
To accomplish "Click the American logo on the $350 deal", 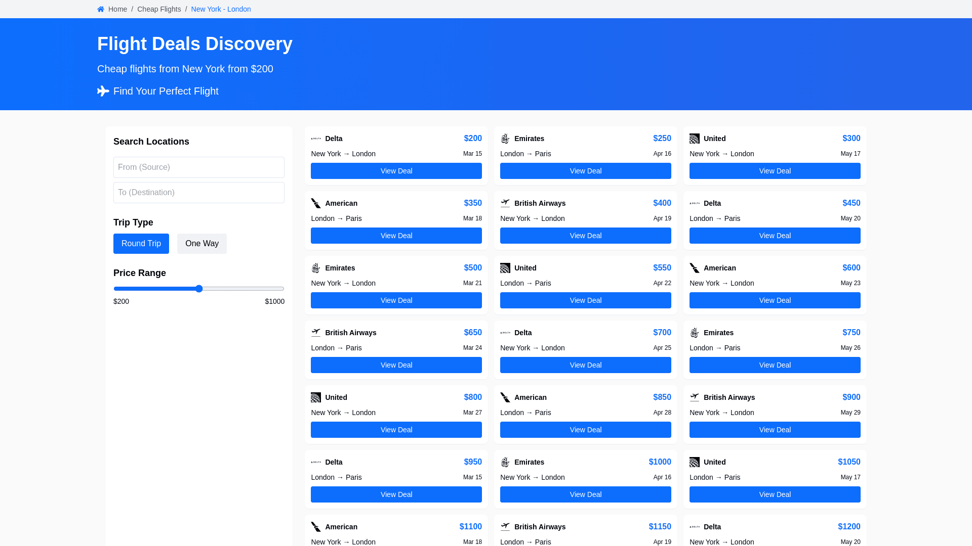I will pos(316,203).
